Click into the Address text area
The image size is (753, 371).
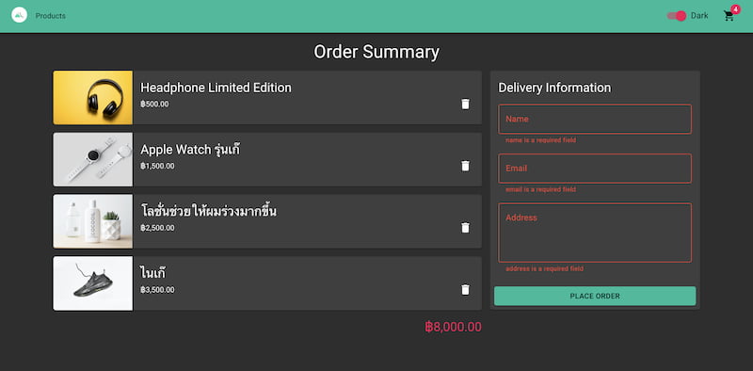(595, 233)
